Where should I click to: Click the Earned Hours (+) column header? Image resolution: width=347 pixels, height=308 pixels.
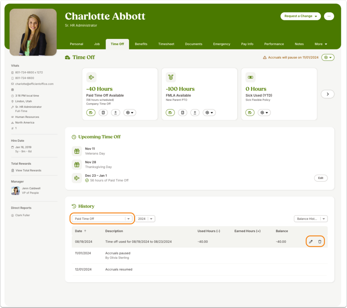(248, 231)
